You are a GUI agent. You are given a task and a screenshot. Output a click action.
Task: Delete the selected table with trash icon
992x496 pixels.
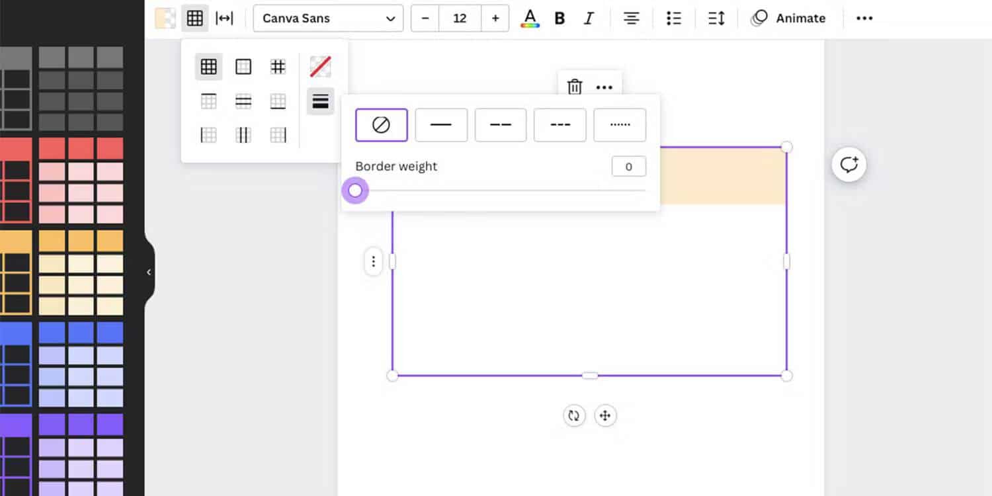[575, 87]
